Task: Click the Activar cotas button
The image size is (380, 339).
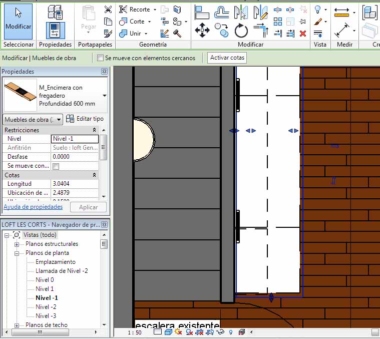Action: 227,58
